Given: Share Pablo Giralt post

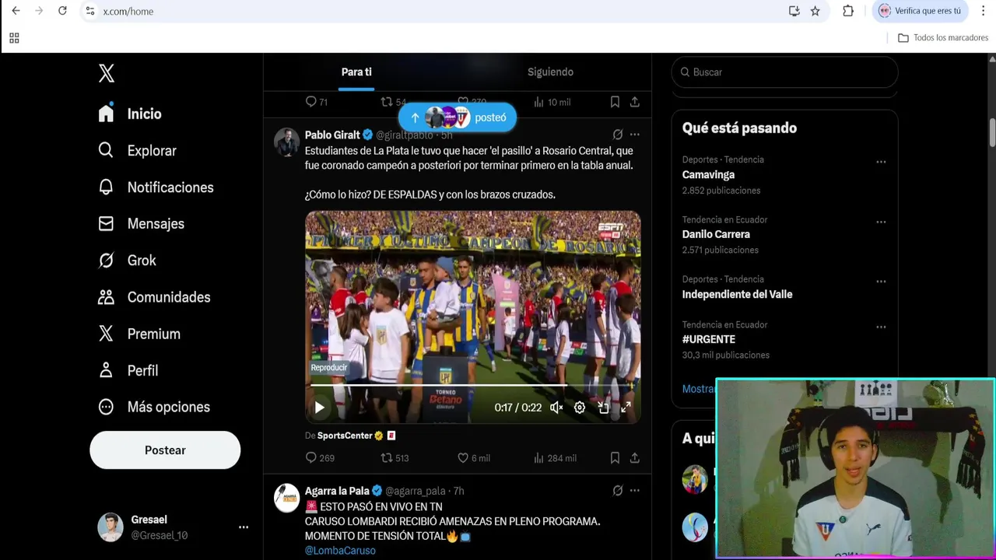Looking at the screenshot, I should click(x=635, y=458).
